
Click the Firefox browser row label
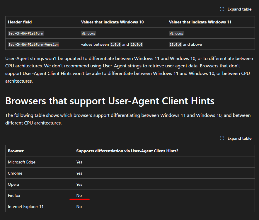(x=14, y=195)
